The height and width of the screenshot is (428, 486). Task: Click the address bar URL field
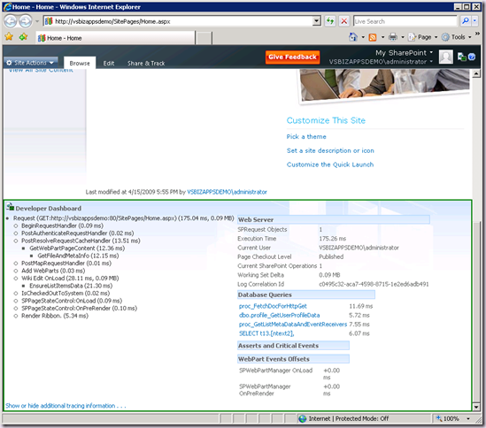click(x=178, y=21)
